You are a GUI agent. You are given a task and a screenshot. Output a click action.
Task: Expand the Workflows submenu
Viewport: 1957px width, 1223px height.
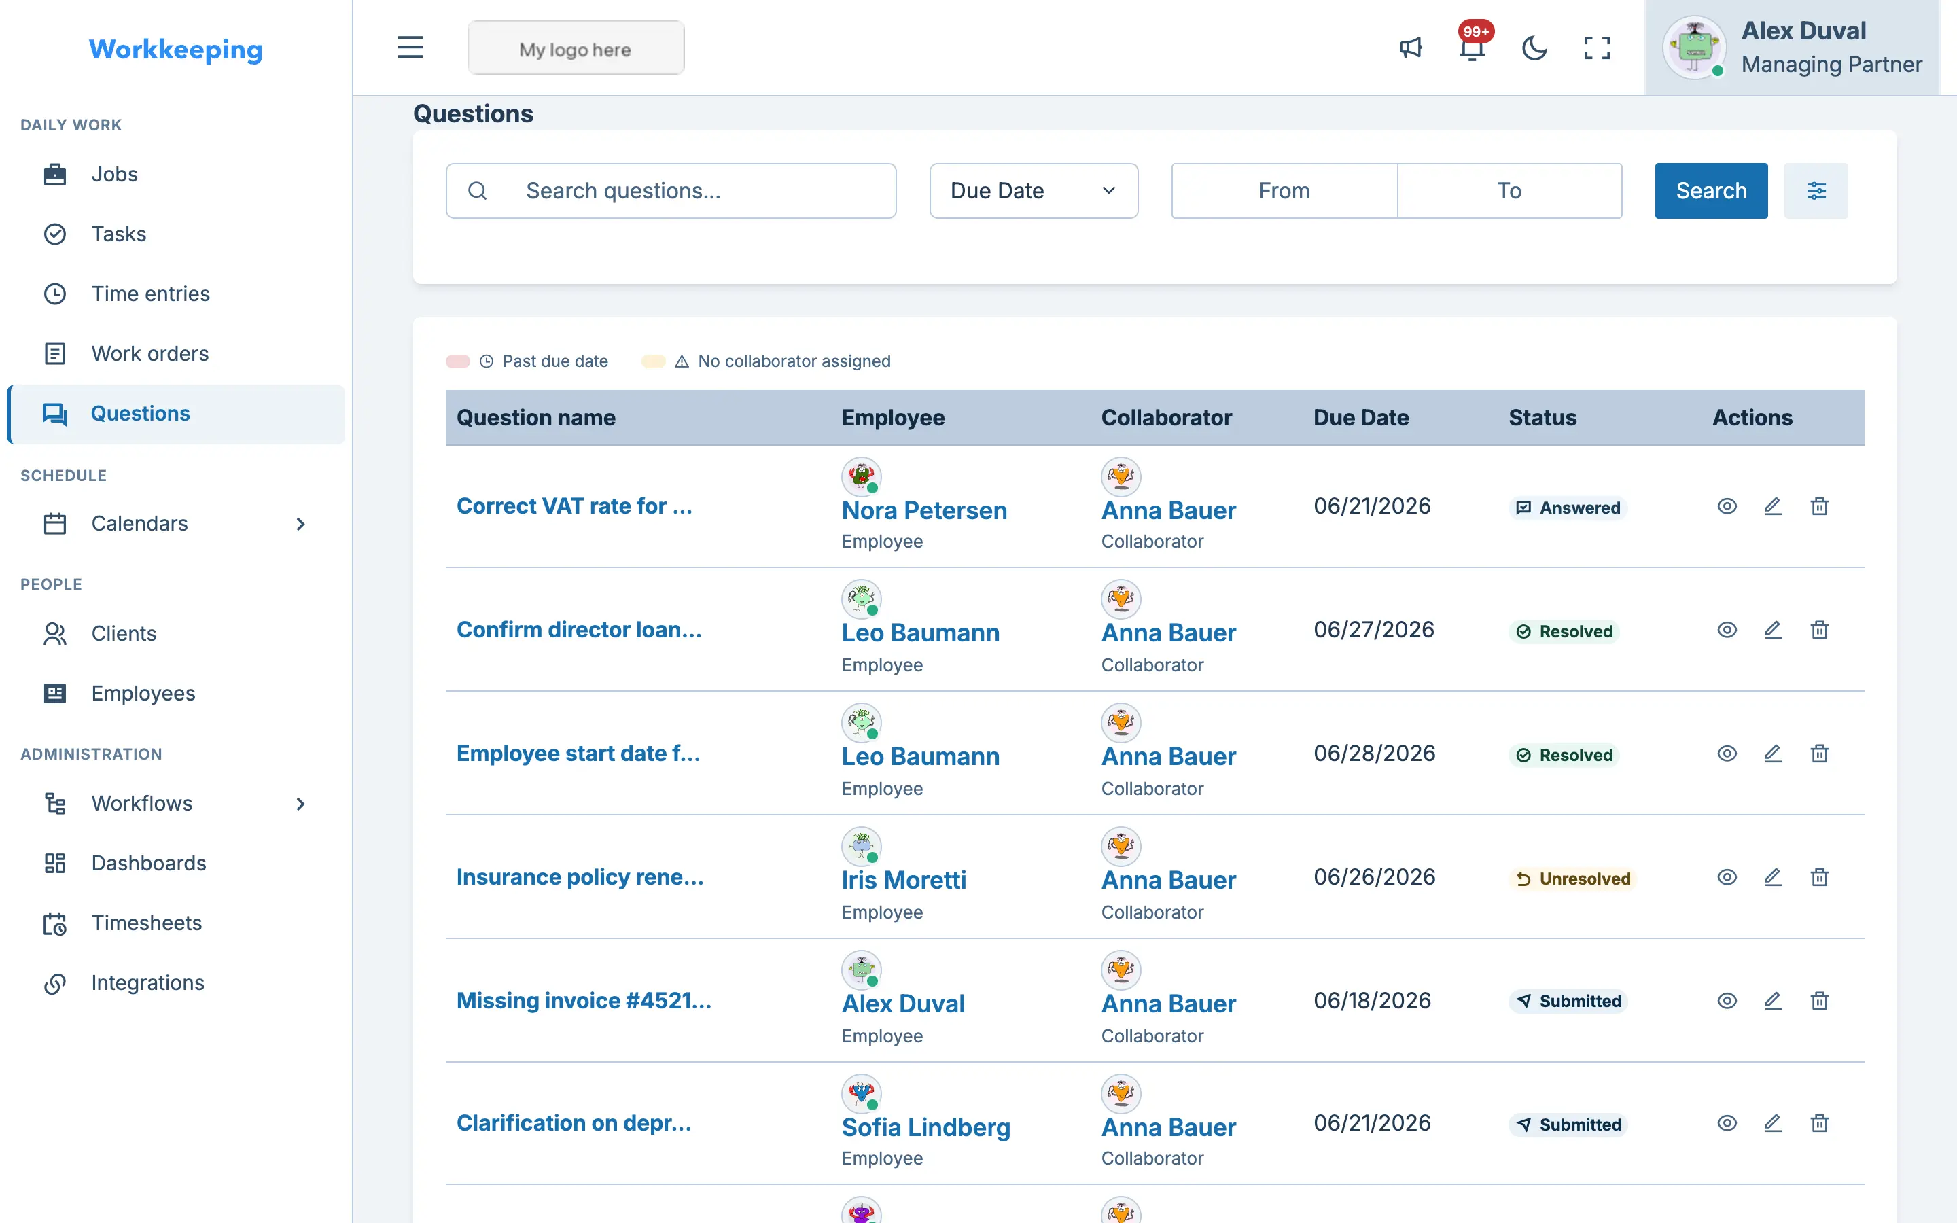(x=300, y=804)
